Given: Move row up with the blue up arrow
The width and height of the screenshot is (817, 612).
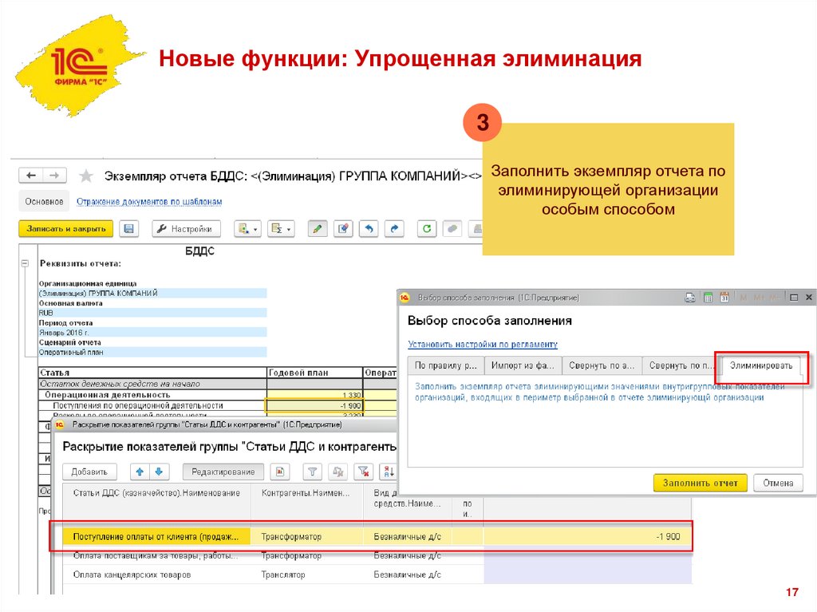Looking at the screenshot, I should [140, 472].
